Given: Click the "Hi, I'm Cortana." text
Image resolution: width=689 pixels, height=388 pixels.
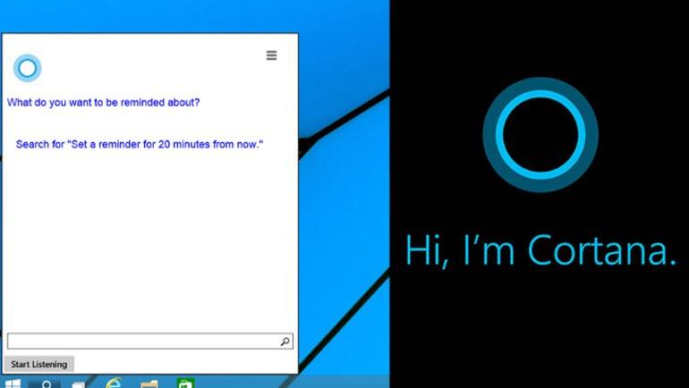Looking at the screenshot, I should tap(540, 249).
